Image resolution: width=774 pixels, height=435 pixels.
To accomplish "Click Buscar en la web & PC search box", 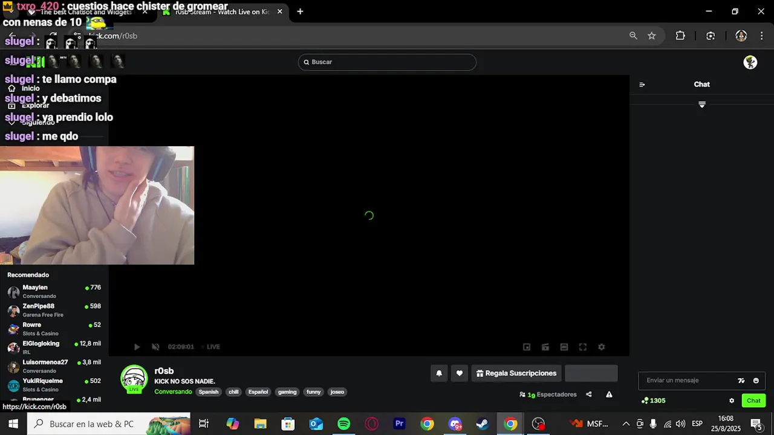I will [x=109, y=424].
